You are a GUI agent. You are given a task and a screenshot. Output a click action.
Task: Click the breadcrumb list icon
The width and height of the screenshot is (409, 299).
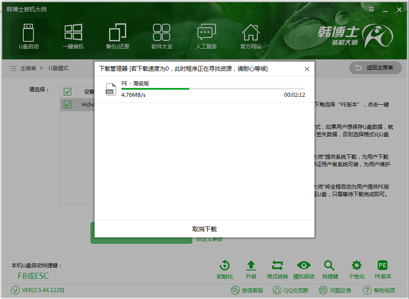point(12,68)
